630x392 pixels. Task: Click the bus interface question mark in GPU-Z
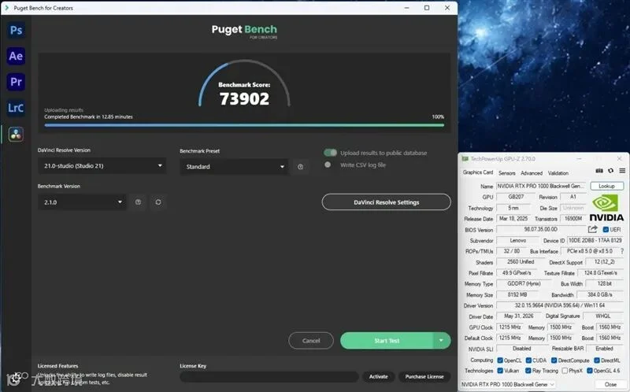622,251
